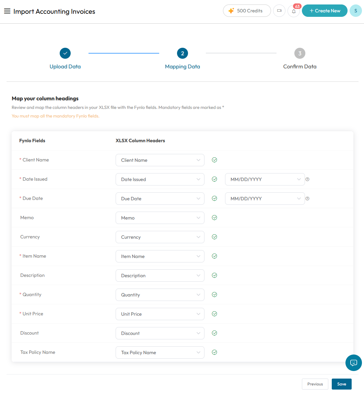Click the video camera icon
This screenshot has width=364, height=393.
pyautogui.click(x=279, y=11)
